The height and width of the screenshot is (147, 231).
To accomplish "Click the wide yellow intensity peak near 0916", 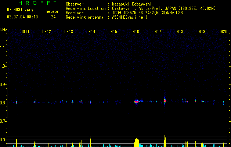I will point(137,142).
